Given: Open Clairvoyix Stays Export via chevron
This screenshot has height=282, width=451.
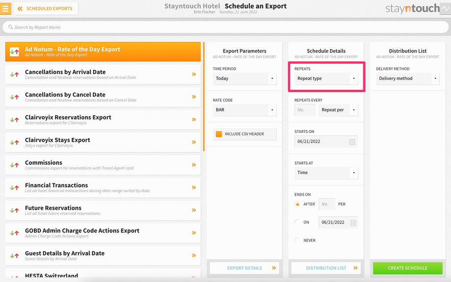Looking at the screenshot, I should click(194, 142).
